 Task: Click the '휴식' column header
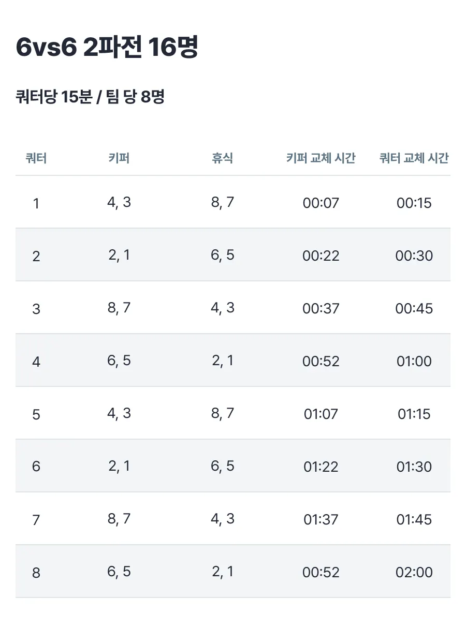pos(223,158)
